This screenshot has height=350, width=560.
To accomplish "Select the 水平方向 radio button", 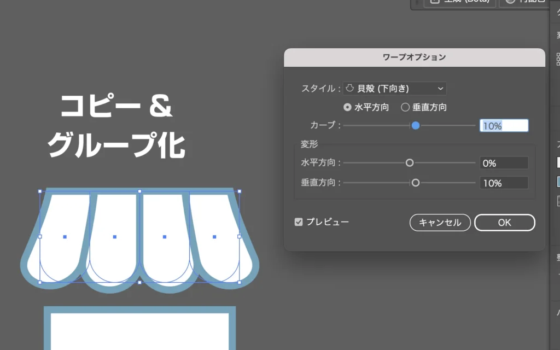I will click(x=347, y=107).
